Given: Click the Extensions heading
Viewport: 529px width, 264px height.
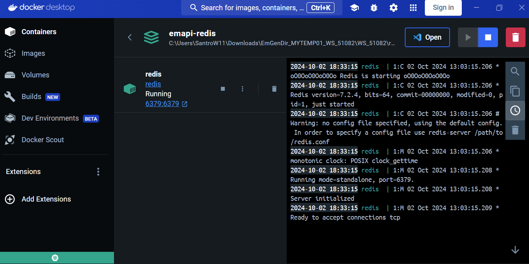Looking at the screenshot, I should pos(23,172).
